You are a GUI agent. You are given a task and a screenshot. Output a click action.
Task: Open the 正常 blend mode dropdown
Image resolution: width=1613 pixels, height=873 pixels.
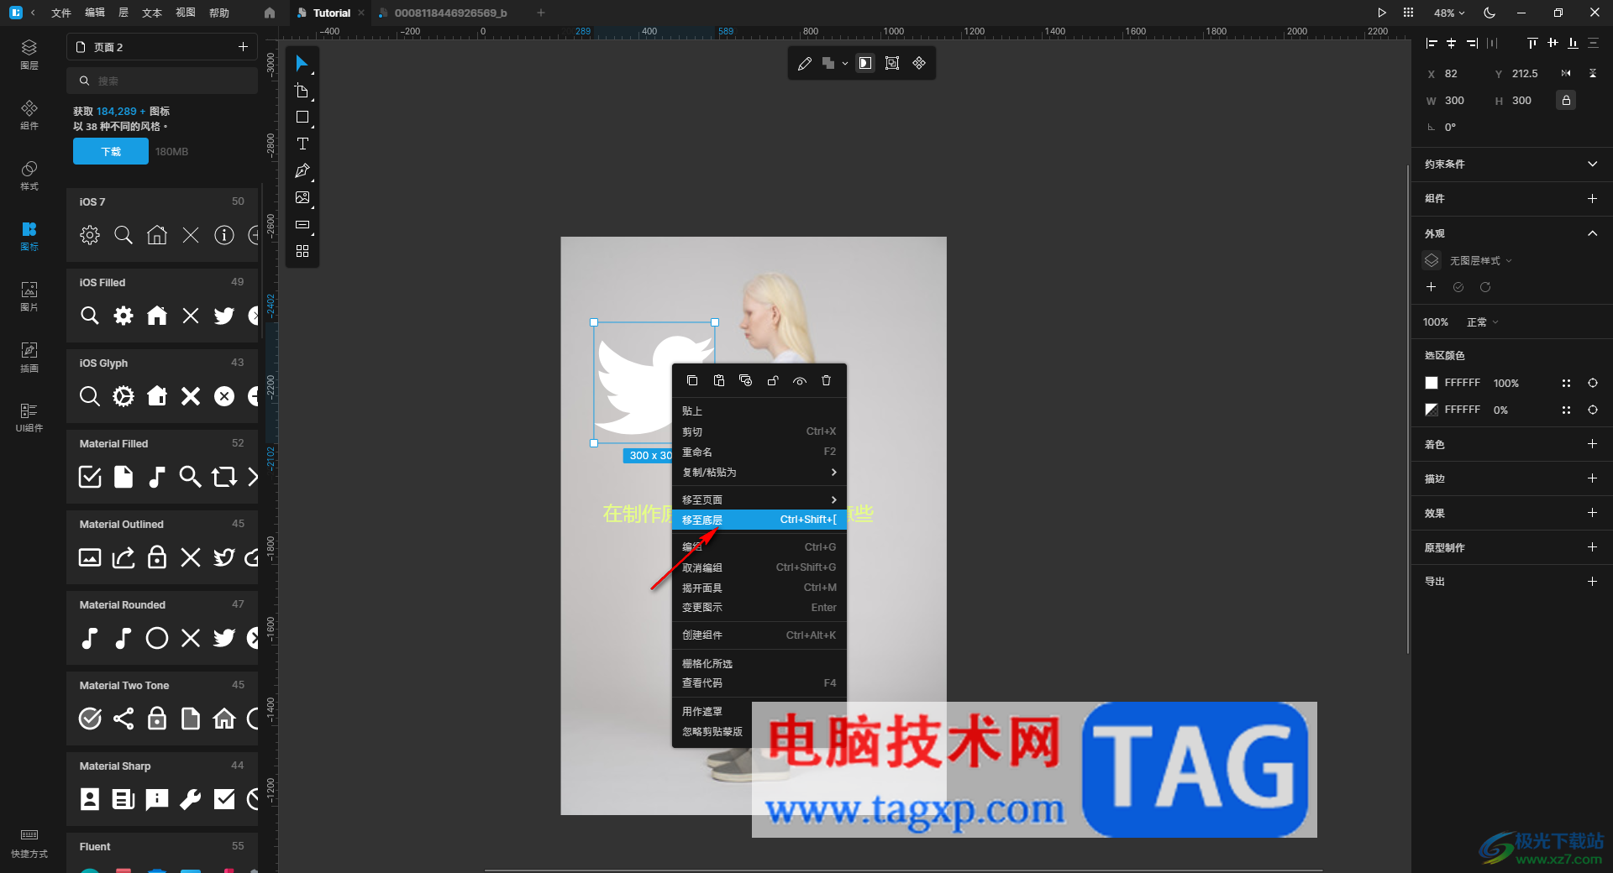[x=1482, y=322]
